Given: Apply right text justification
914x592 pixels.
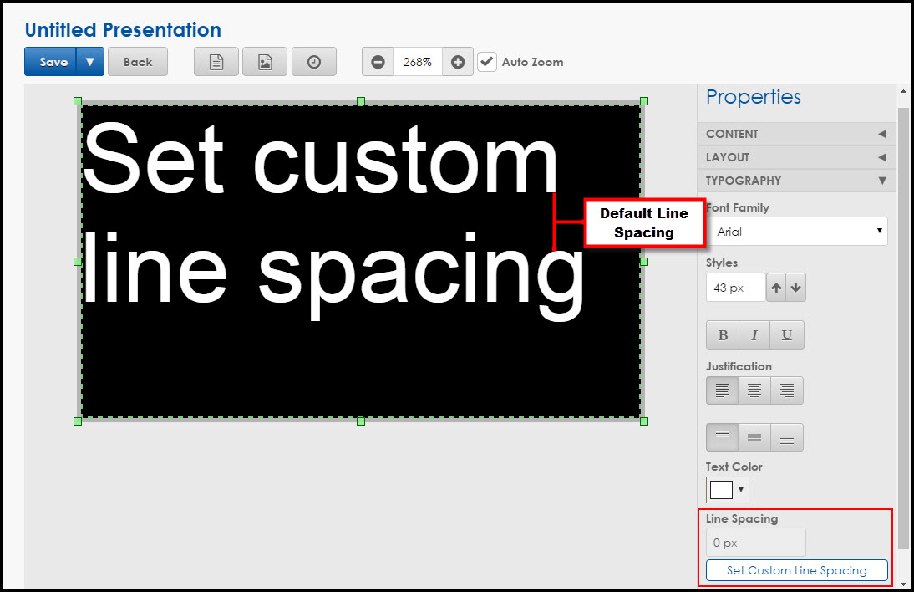Looking at the screenshot, I should coord(786,390).
